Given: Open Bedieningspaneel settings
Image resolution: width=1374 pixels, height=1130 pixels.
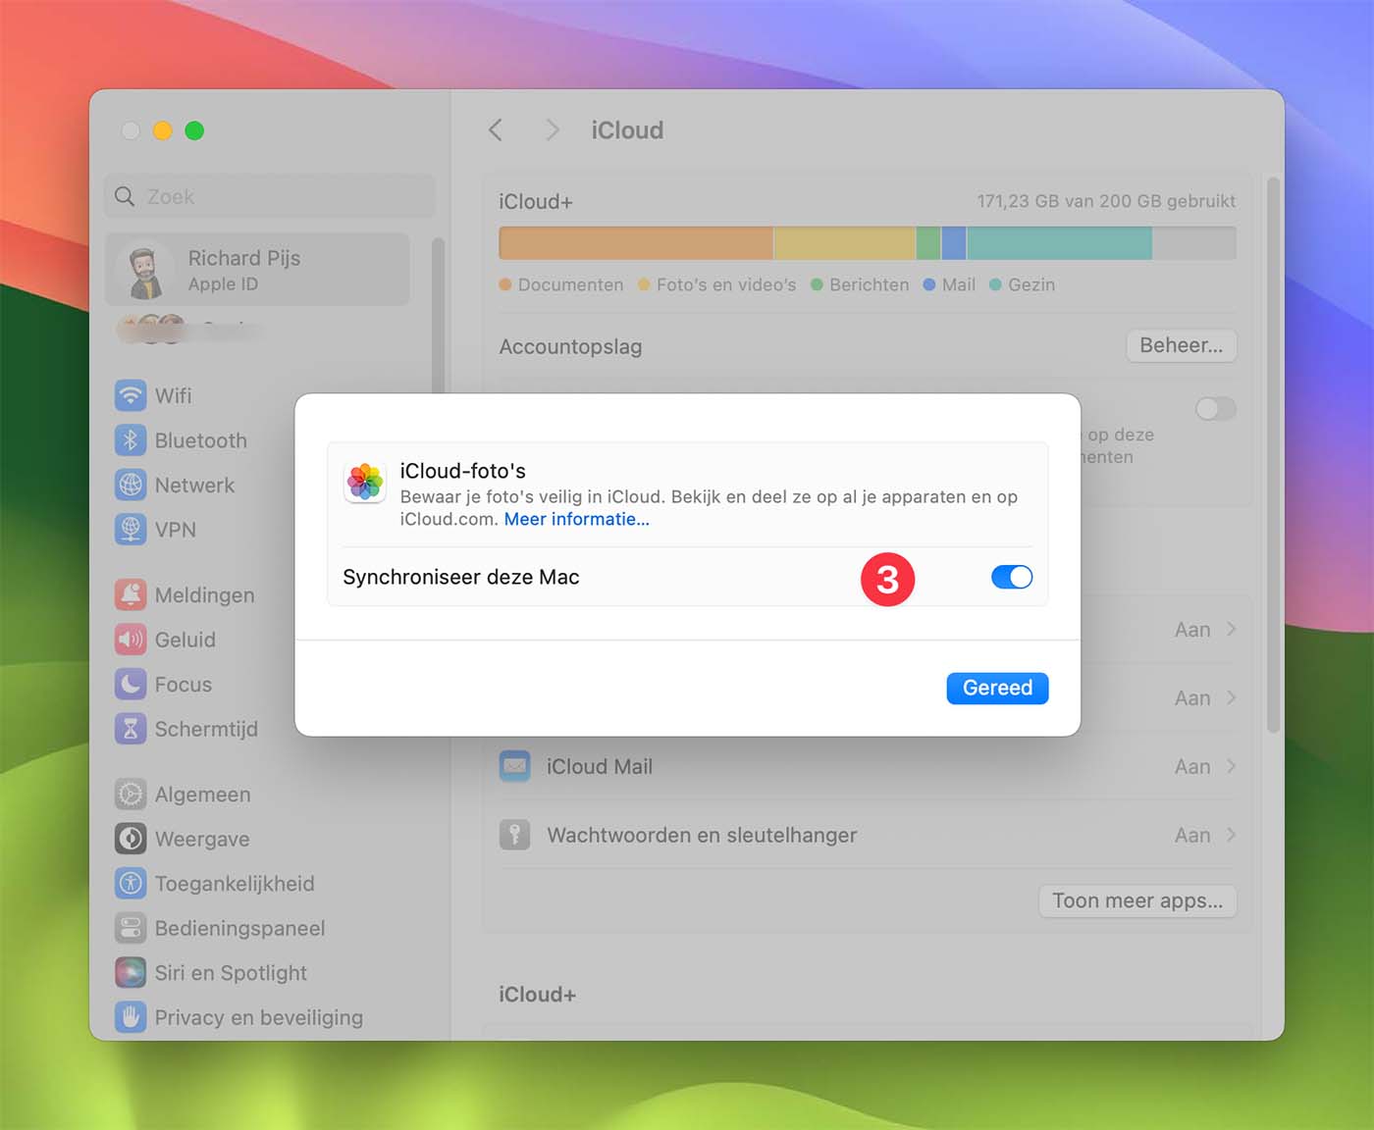Looking at the screenshot, I should click(239, 928).
